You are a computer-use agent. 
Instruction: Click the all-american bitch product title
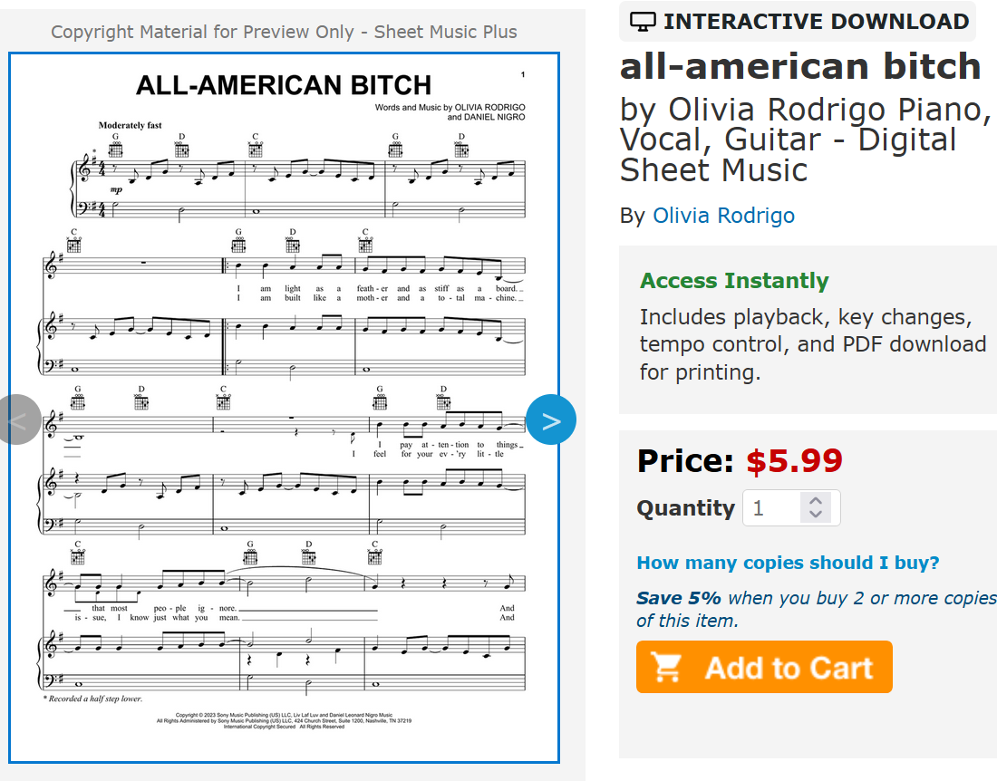click(x=800, y=67)
